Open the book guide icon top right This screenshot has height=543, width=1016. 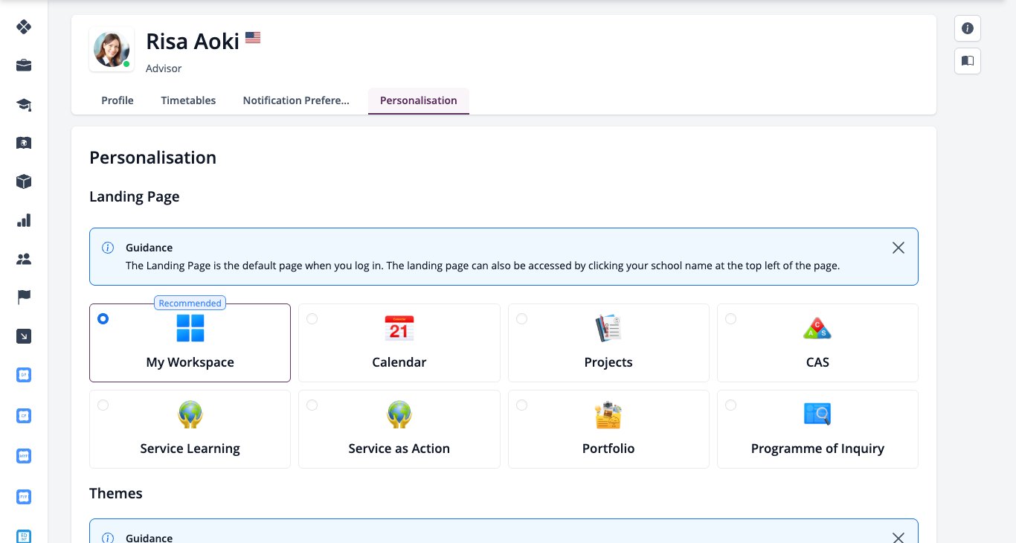point(968,61)
